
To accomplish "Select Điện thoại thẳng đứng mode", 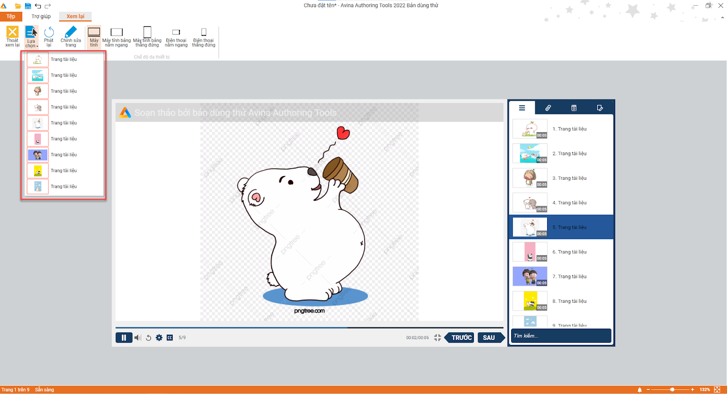I will 204,37.
